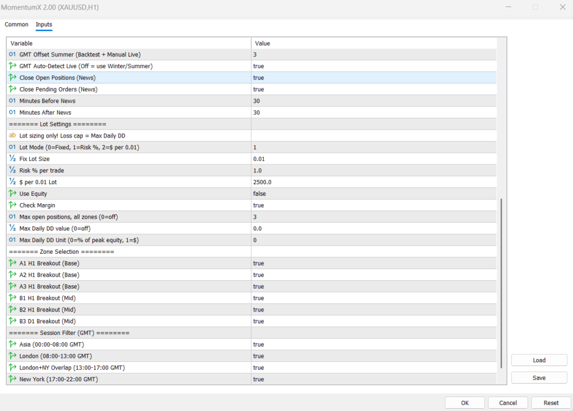The height and width of the screenshot is (411, 573).
Task: Click the bool icon beside Asia session
Action: [12, 344]
